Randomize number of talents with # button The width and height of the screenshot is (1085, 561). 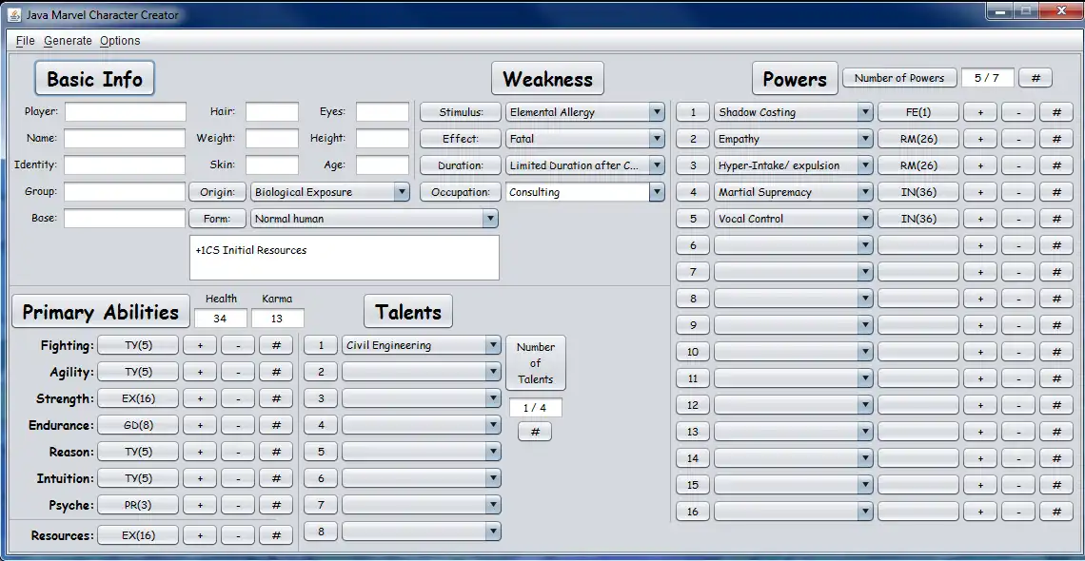click(x=535, y=432)
